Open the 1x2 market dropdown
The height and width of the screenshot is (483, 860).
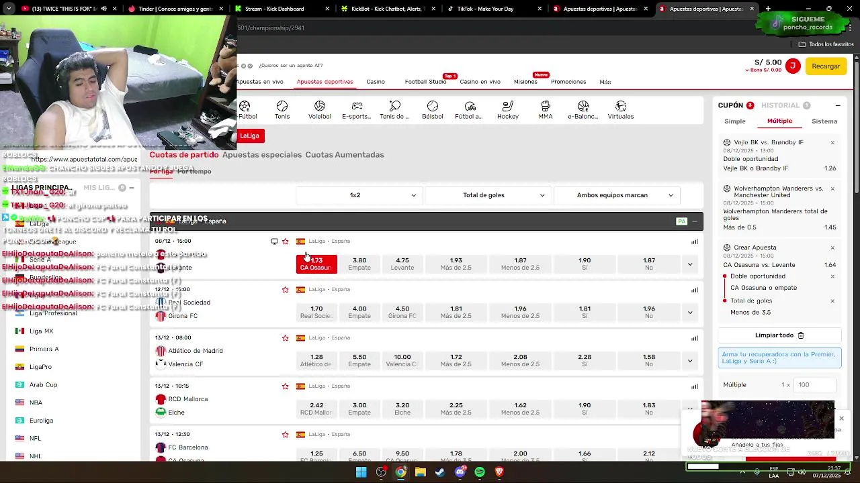[359, 195]
